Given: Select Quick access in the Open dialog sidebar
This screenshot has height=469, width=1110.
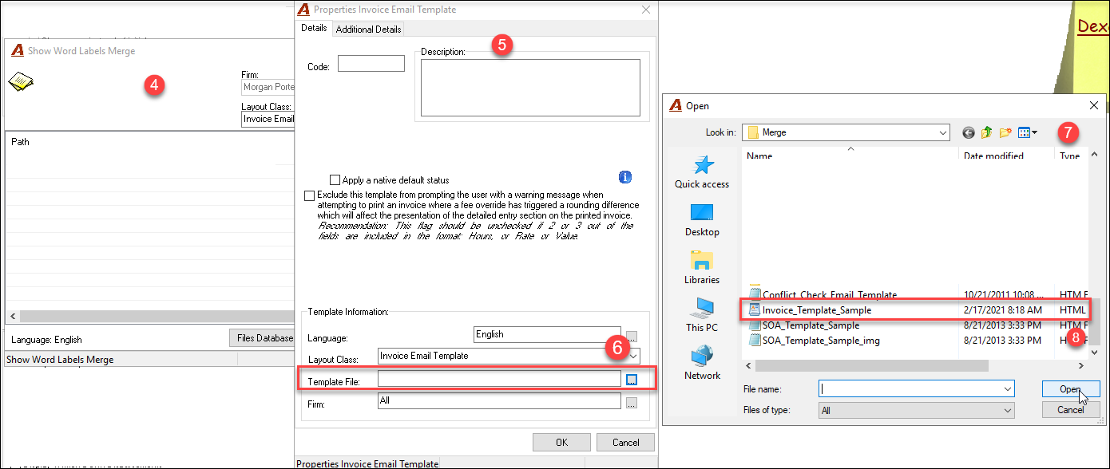Looking at the screenshot, I should tap(702, 172).
